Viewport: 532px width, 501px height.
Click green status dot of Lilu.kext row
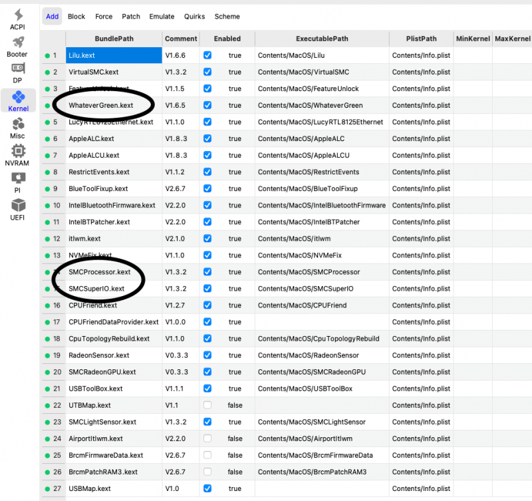pyautogui.click(x=47, y=56)
